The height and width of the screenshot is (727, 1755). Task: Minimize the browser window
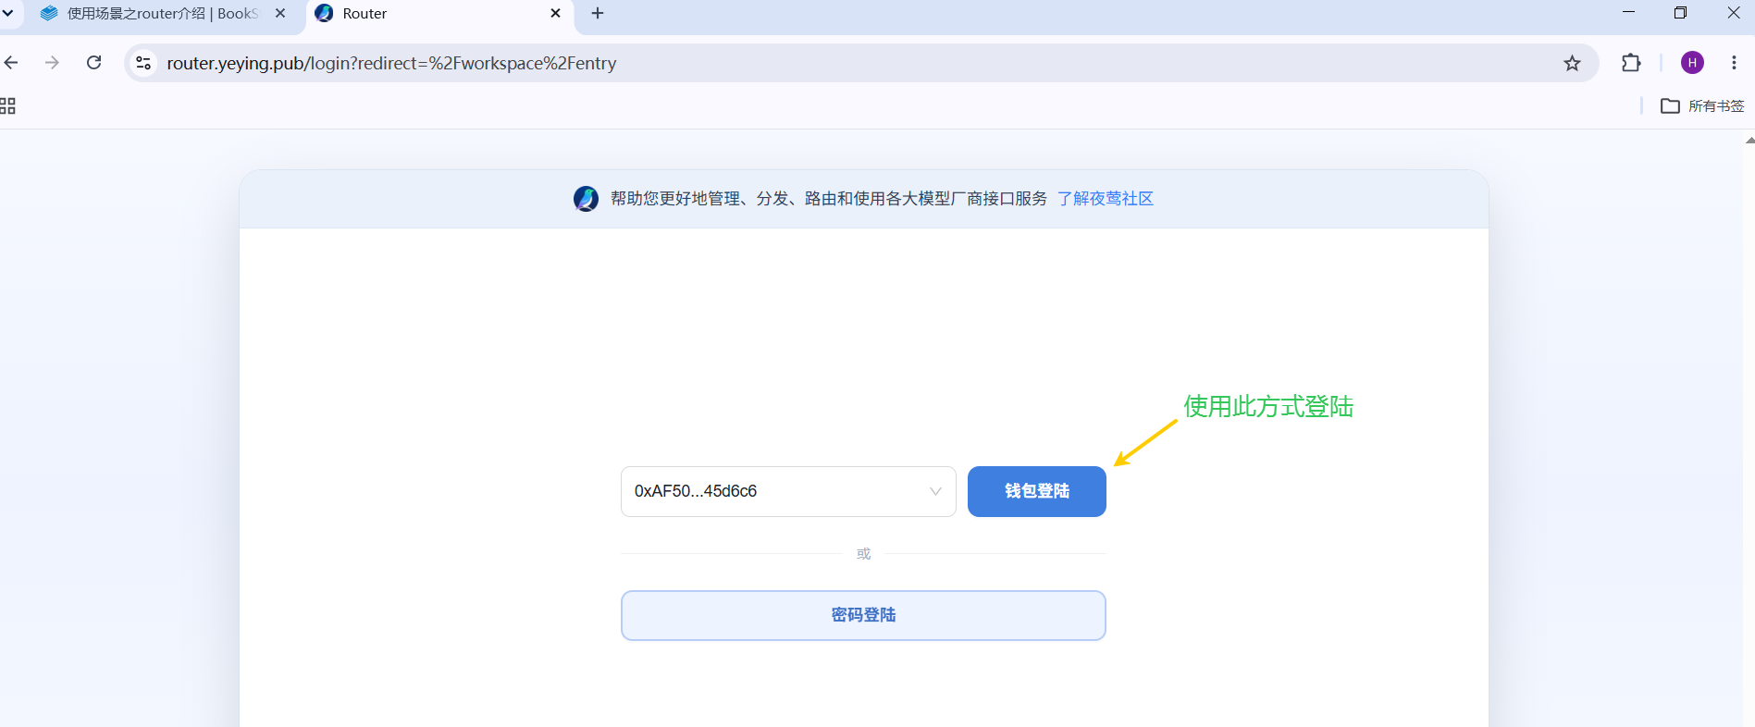(1628, 13)
